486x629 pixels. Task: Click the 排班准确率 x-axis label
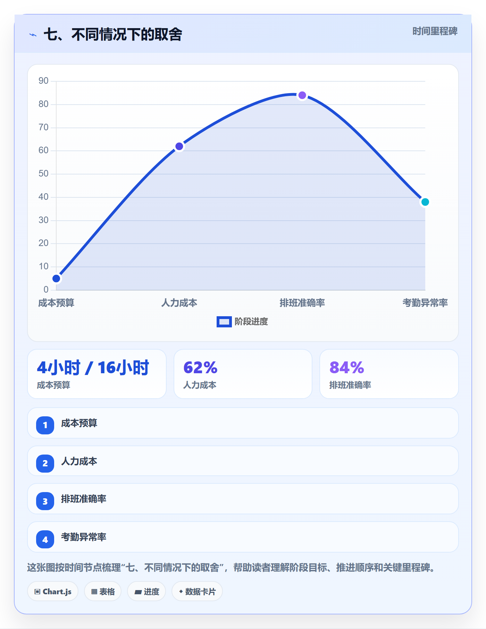click(302, 303)
